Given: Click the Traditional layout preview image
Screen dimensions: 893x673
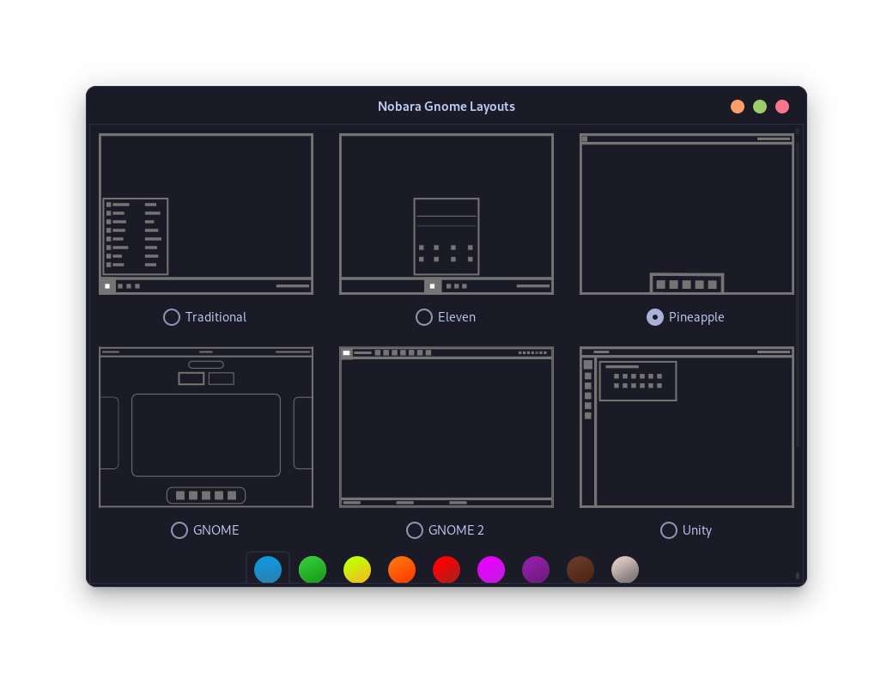Looking at the screenshot, I should 206,213.
